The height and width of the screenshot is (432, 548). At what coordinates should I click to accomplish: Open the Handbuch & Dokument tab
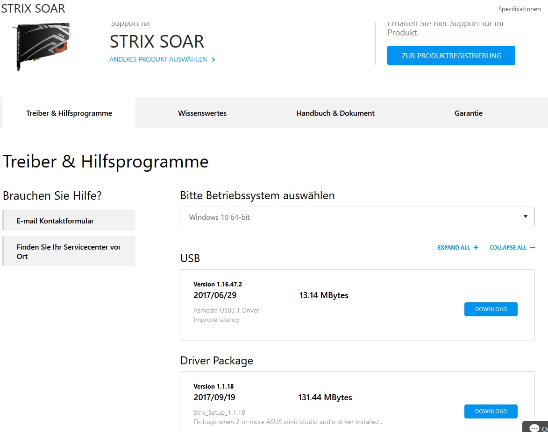pos(335,113)
